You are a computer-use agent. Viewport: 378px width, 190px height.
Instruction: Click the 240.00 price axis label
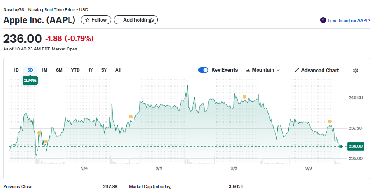355,98
